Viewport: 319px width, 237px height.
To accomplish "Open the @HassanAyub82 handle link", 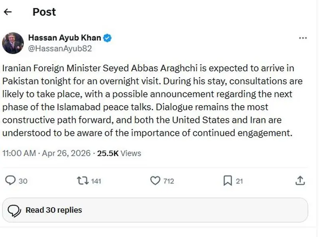I will coord(60,48).
